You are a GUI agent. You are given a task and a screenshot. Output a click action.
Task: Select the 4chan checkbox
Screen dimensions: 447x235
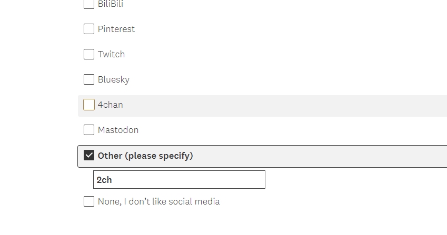pyautogui.click(x=89, y=105)
